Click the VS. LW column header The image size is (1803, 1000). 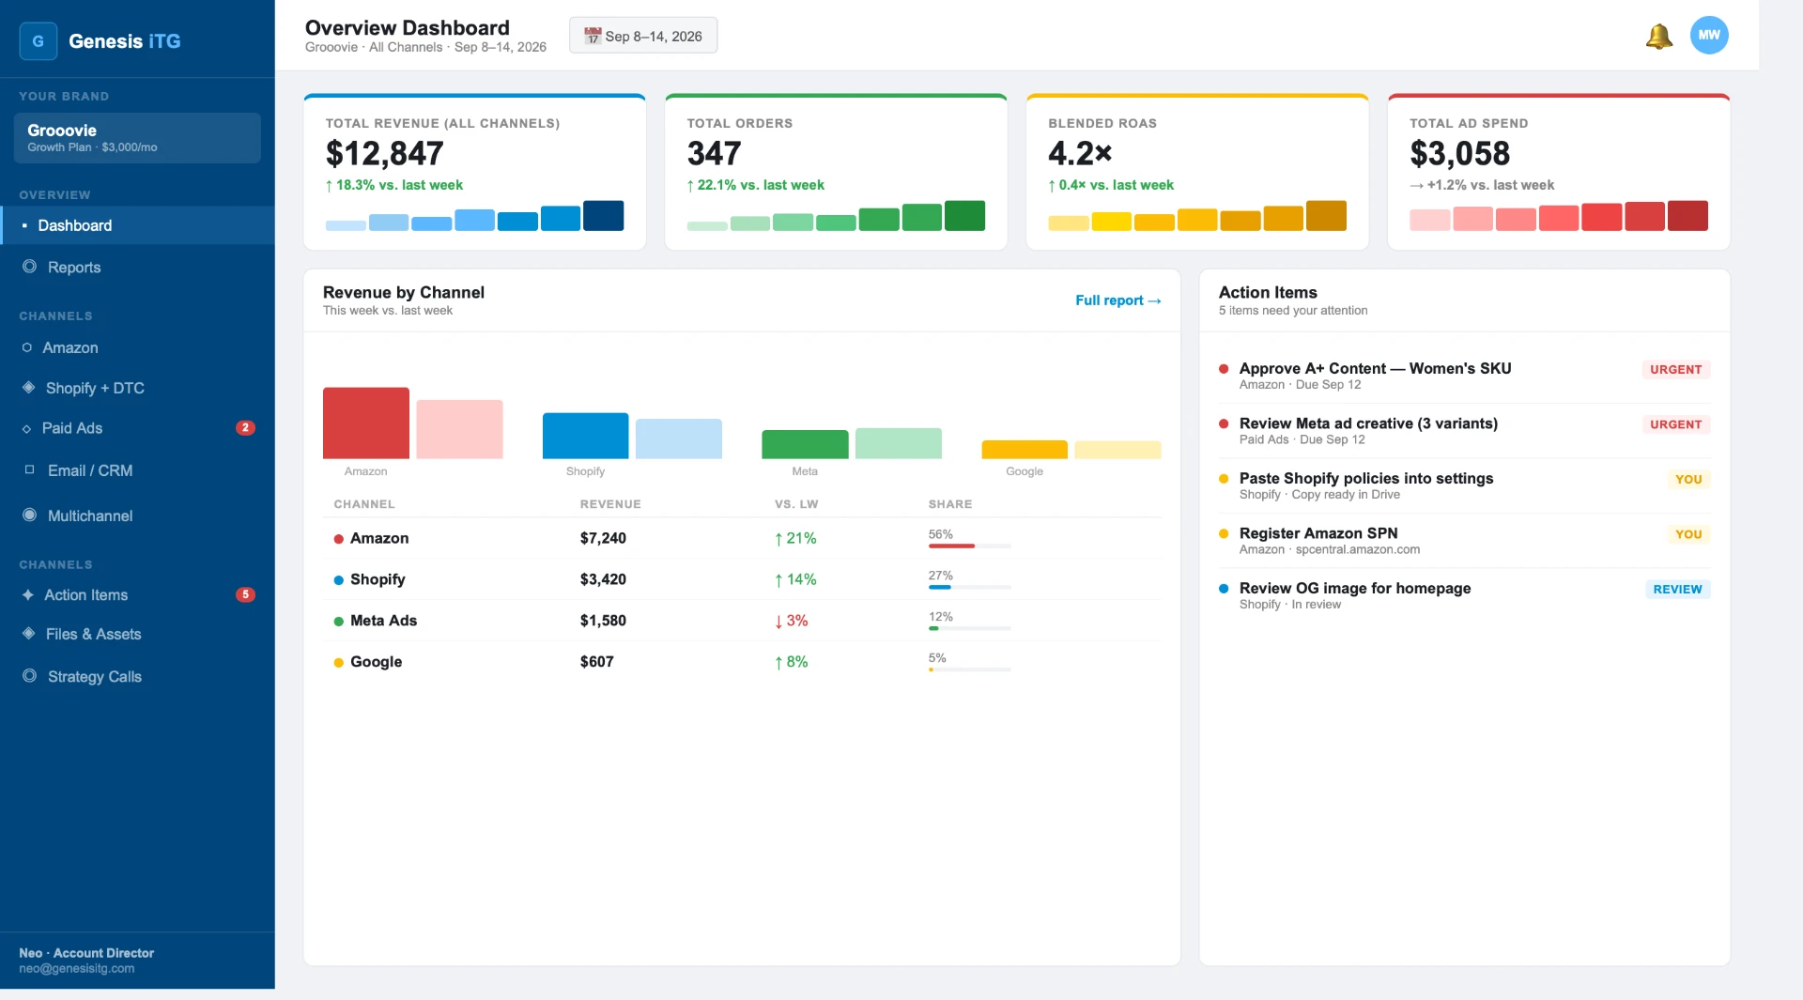tap(796, 504)
